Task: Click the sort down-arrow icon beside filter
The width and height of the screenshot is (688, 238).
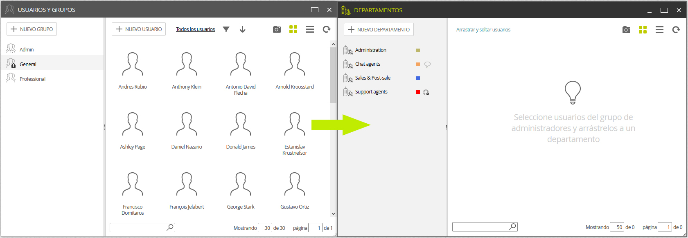Action: [242, 29]
